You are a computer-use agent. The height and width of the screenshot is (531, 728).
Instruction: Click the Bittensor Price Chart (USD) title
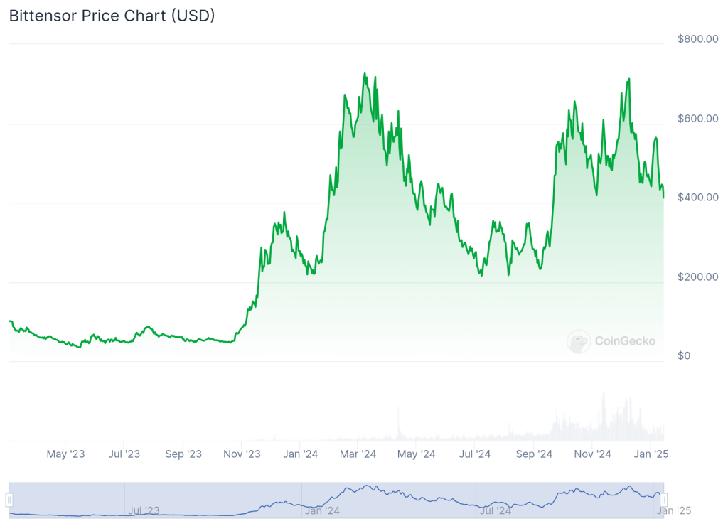coord(112,16)
